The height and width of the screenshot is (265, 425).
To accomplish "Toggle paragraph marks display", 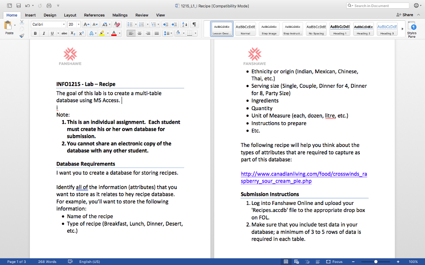I will [x=194, y=24].
